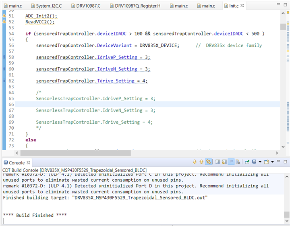Click warning marker on line 51
290x226 pixels.
4,16
